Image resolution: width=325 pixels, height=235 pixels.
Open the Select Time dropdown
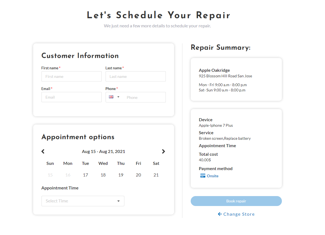point(83,201)
